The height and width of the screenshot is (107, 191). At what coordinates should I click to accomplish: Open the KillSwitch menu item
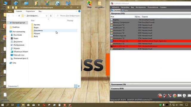115,7
